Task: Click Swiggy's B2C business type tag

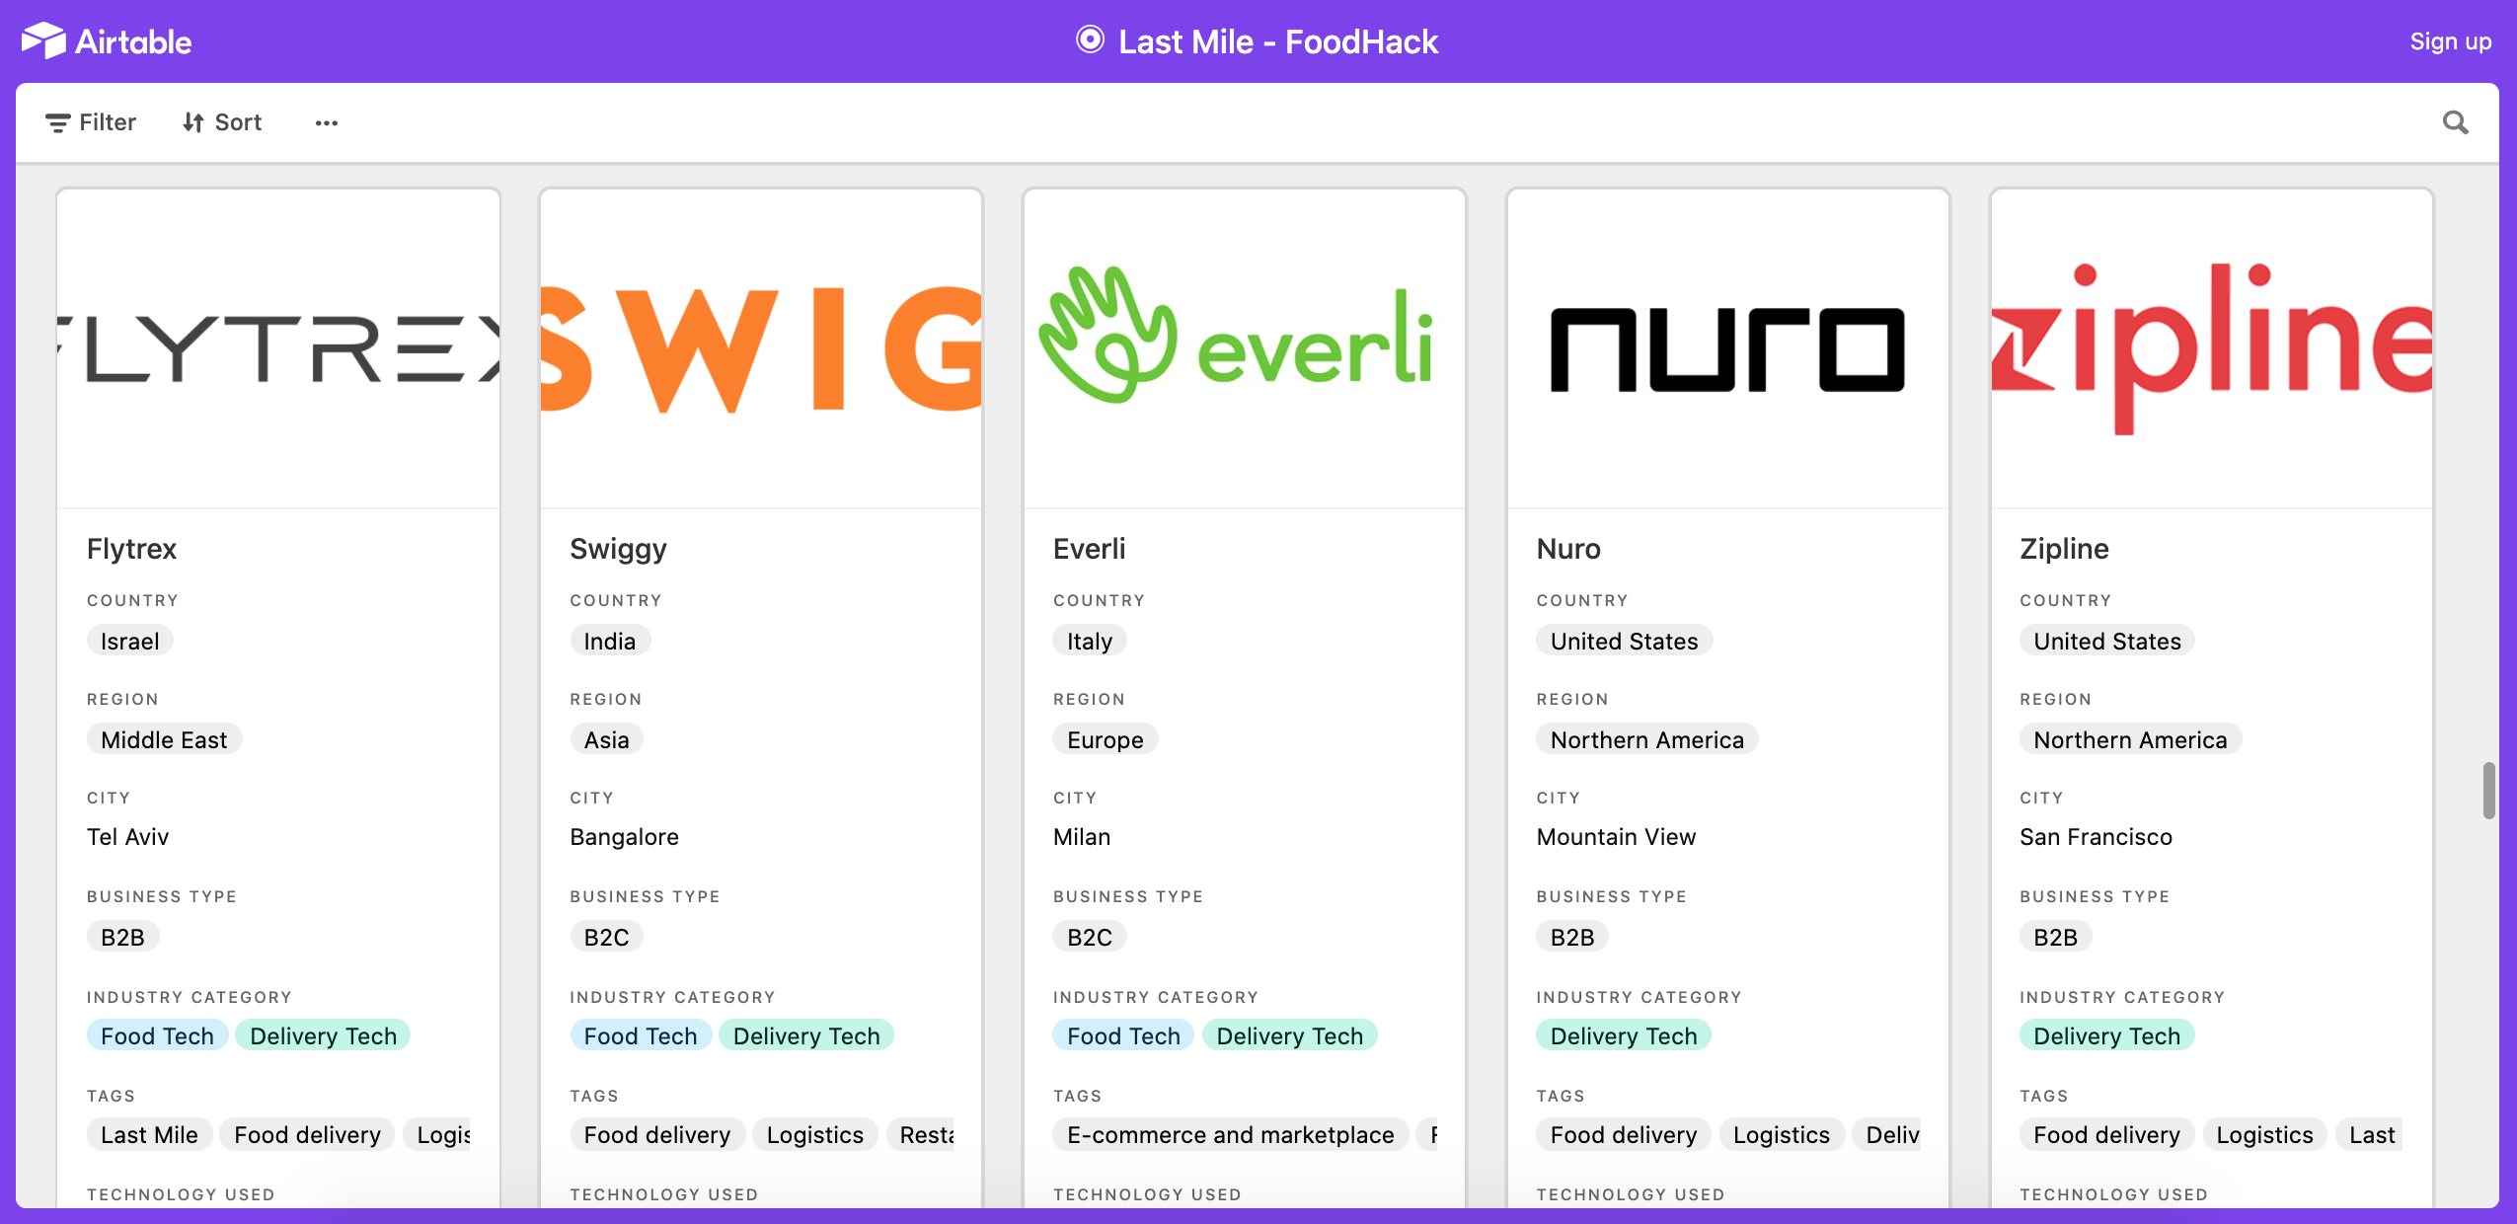Action: (x=606, y=937)
